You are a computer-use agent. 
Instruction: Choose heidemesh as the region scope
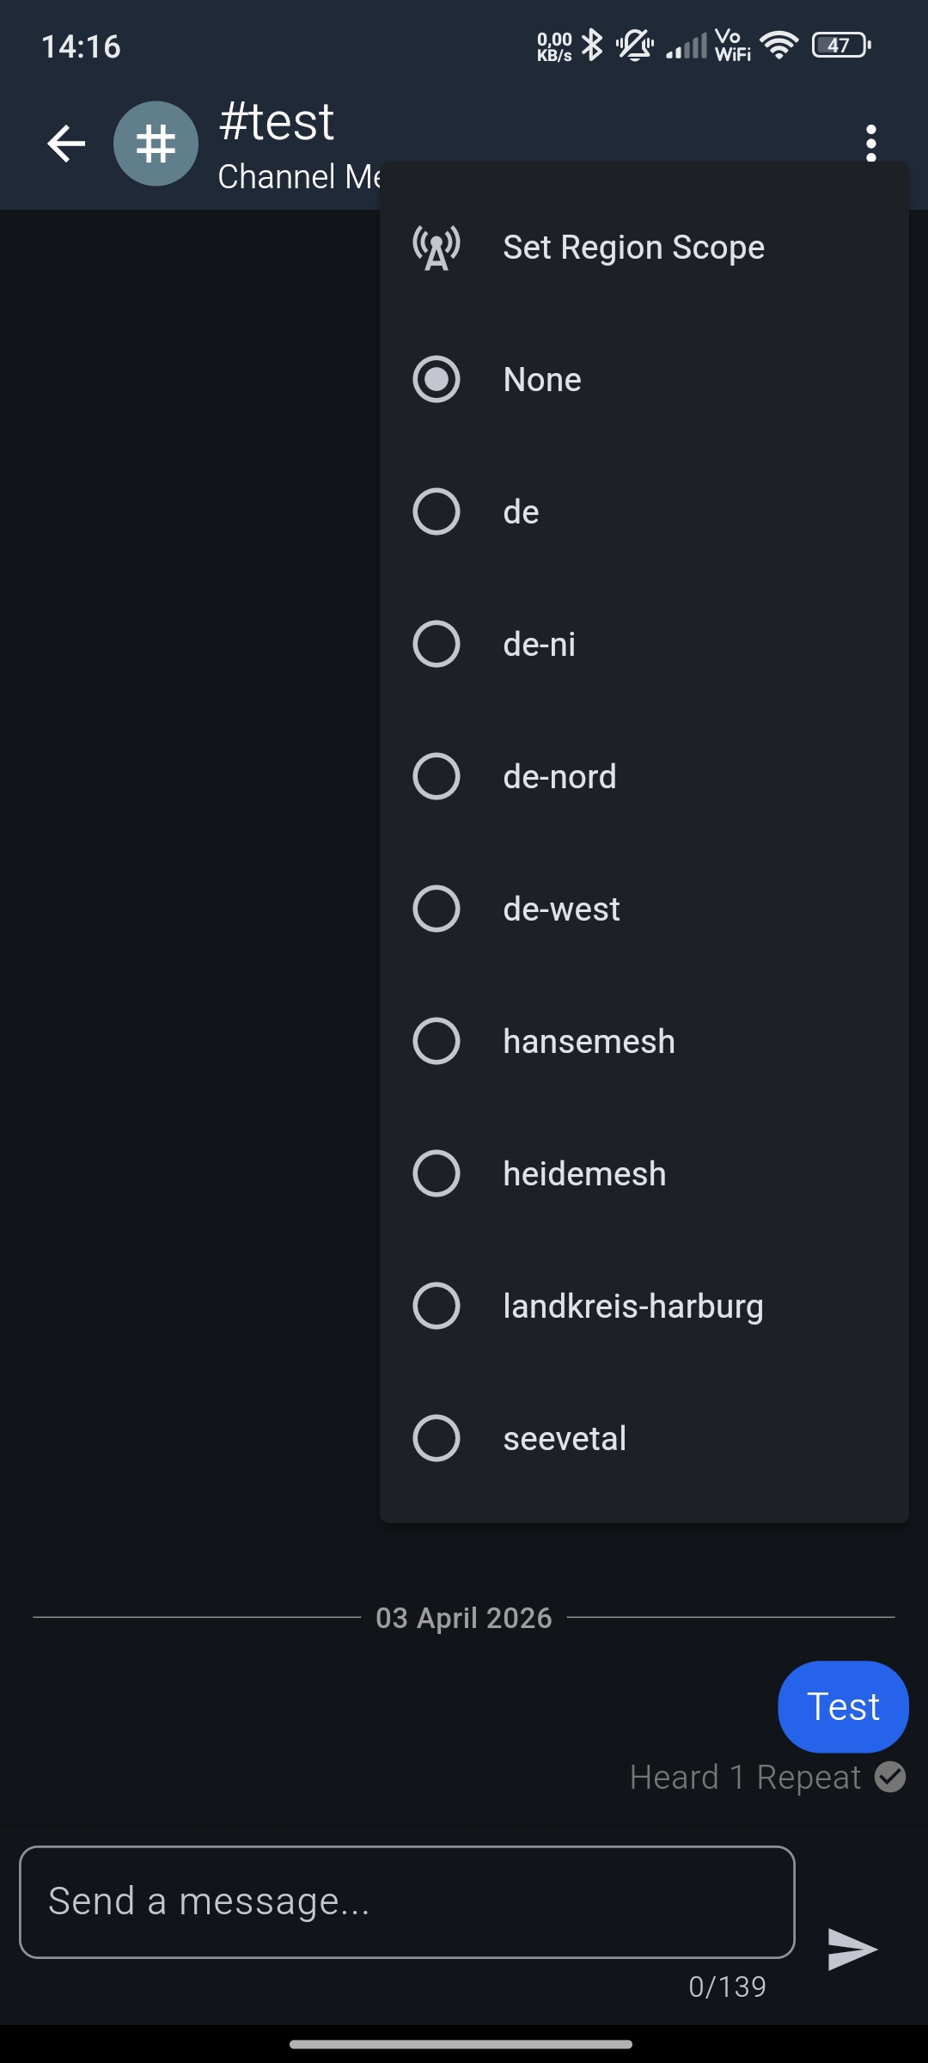[x=437, y=1173]
